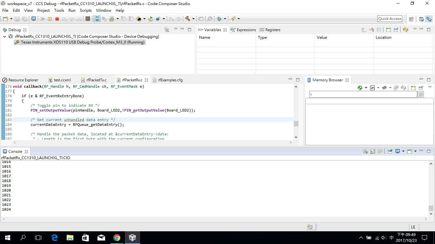Image resolution: width=435 pixels, height=244 pixels.
Task: Pin the Console view open
Action: tap(390, 151)
